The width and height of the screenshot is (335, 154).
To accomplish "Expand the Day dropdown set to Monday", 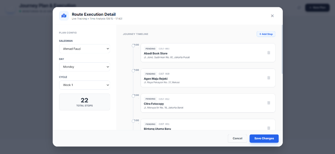I will point(84,67).
